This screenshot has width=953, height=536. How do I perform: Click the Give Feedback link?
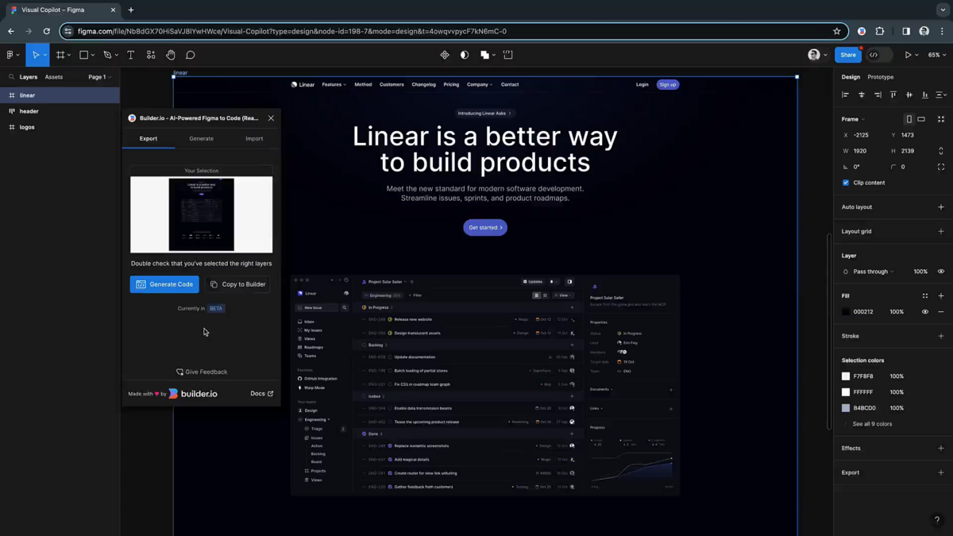[x=202, y=372]
